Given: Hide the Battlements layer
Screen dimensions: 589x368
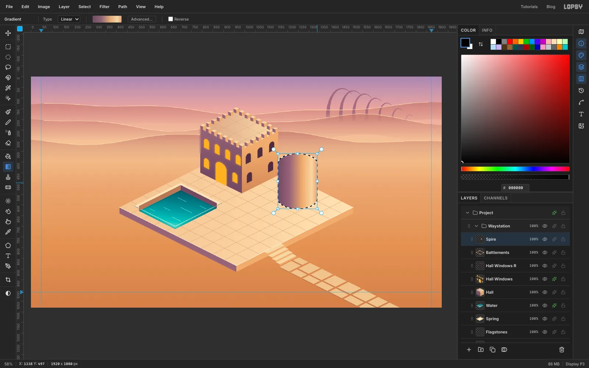Looking at the screenshot, I should 545,252.
